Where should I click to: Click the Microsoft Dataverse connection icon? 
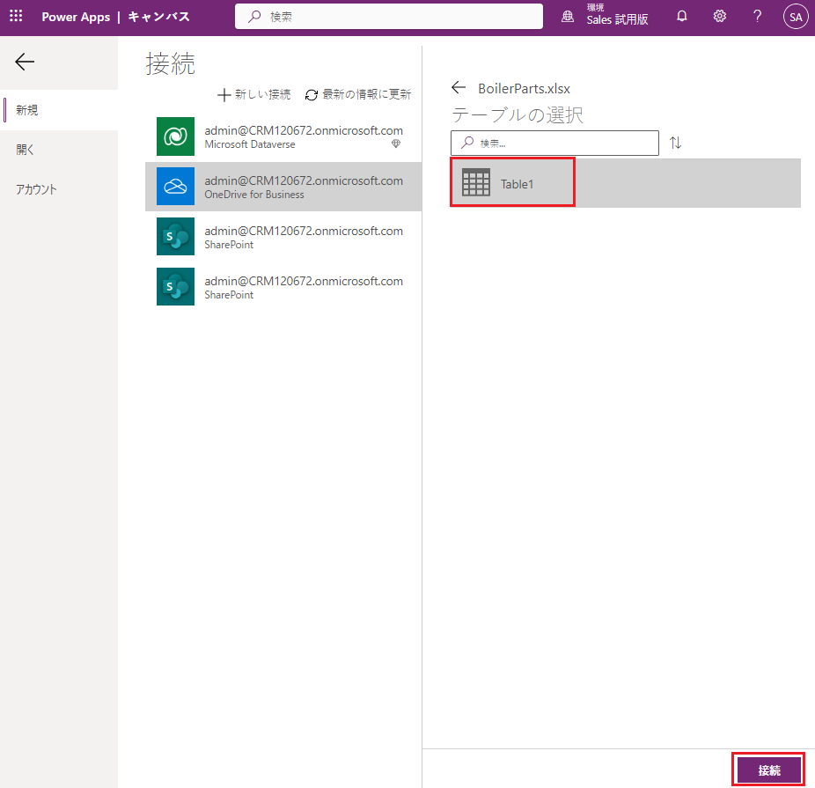(176, 136)
